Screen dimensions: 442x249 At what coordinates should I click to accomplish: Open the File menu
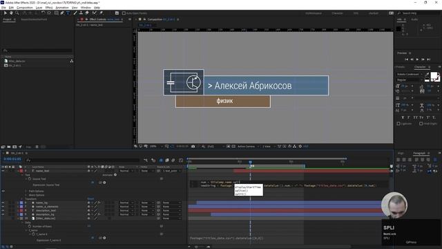point(3,8)
